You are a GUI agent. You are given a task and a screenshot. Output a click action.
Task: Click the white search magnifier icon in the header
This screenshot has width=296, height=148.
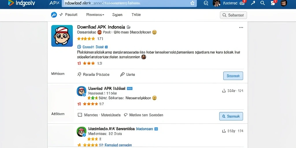coord(262,3)
